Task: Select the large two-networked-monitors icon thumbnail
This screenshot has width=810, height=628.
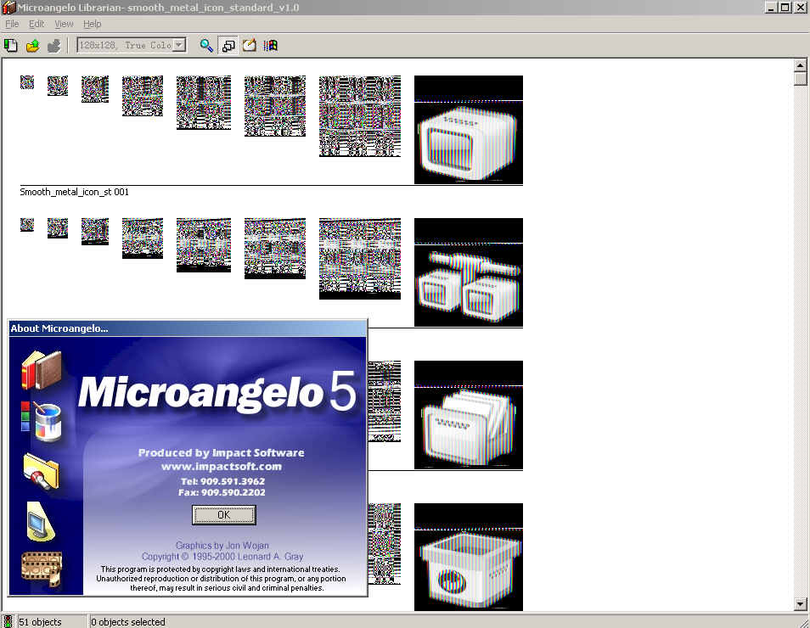Action: [x=469, y=272]
